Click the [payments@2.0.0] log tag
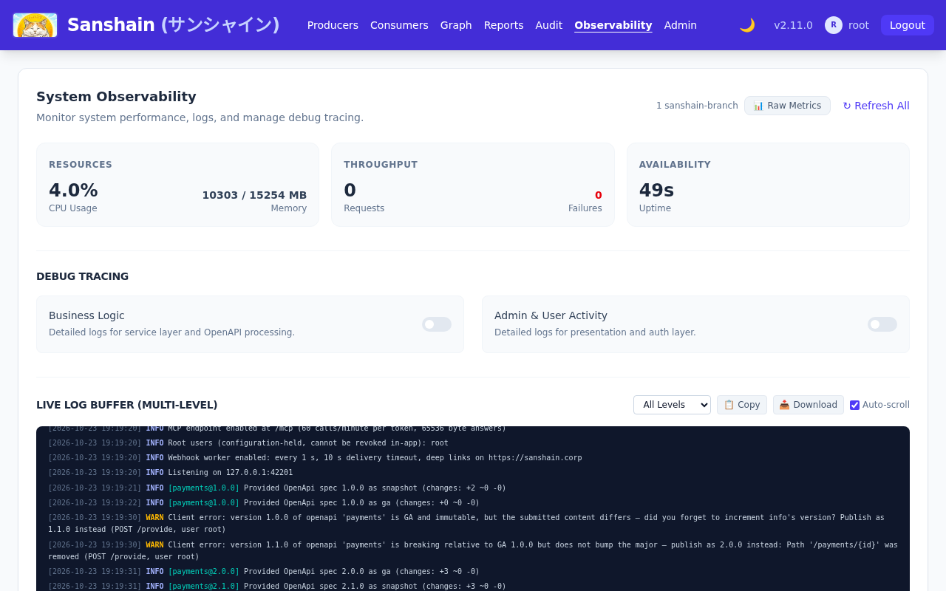Screen dimensions: 946x591 (x=204, y=572)
